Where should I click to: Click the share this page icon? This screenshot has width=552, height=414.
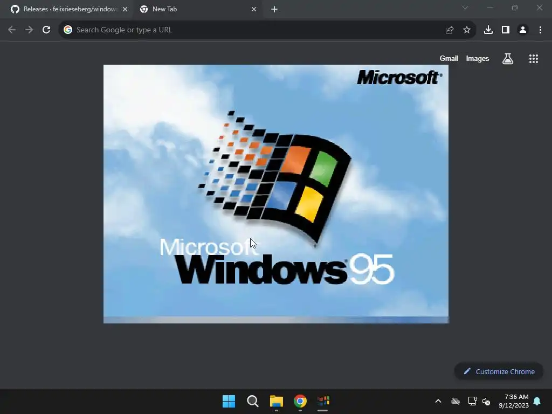tap(450, 30)
